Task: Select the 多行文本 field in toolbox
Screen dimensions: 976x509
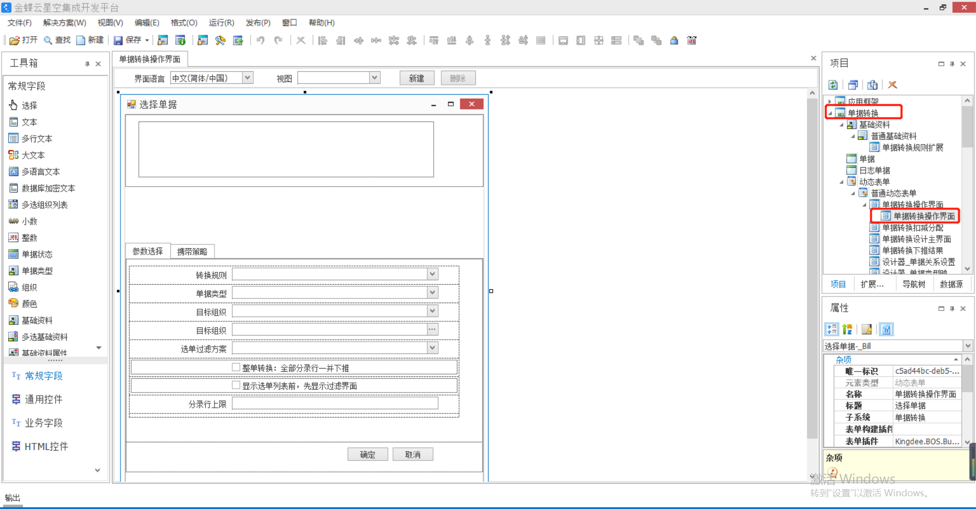Action: click(30, 138)
